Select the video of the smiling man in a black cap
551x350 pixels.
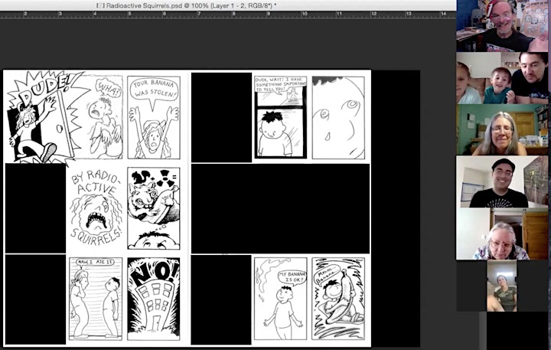click(502, 182)
